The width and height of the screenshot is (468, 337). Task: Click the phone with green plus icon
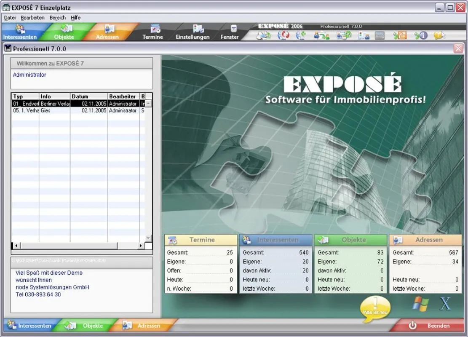(301, 36)
